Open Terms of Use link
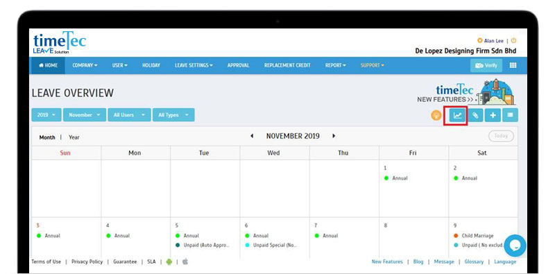The height and width of the screenshot is (274, 555). [x=46, y=262]
